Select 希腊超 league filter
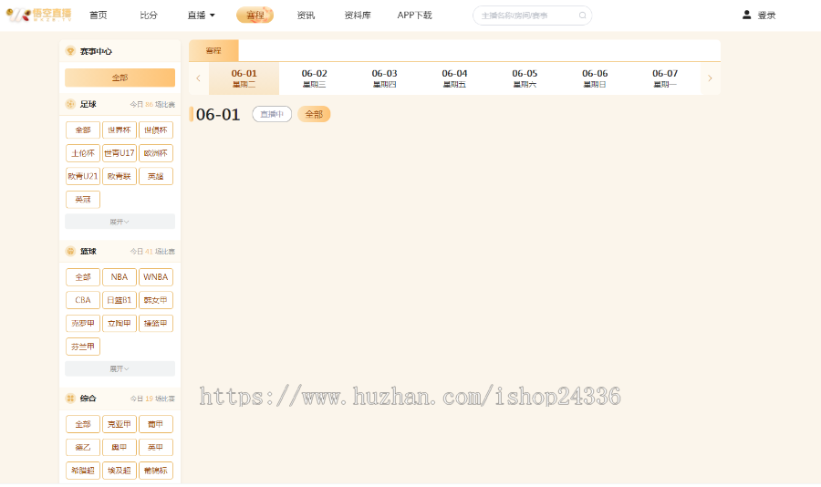 pyautogui.click(x=83, y=471)
